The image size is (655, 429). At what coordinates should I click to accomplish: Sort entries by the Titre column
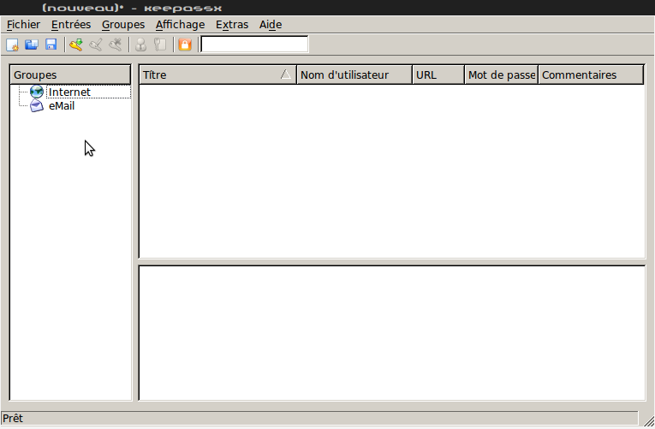click(217, 74)
